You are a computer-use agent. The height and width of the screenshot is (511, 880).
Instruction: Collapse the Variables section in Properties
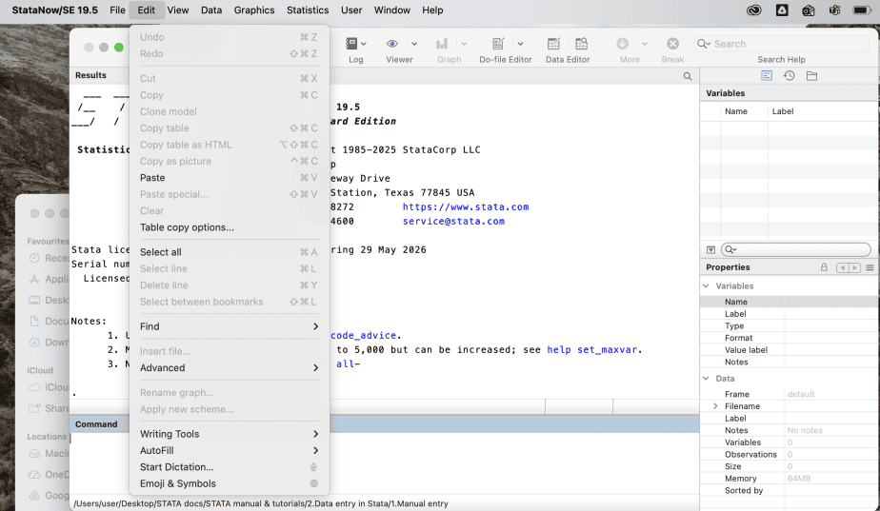click(706, 285)
